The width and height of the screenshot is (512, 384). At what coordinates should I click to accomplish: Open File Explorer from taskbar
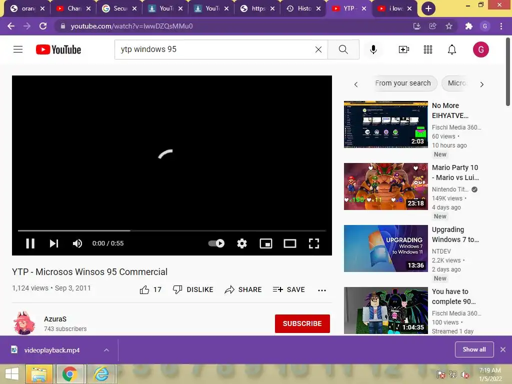[39, 374]
